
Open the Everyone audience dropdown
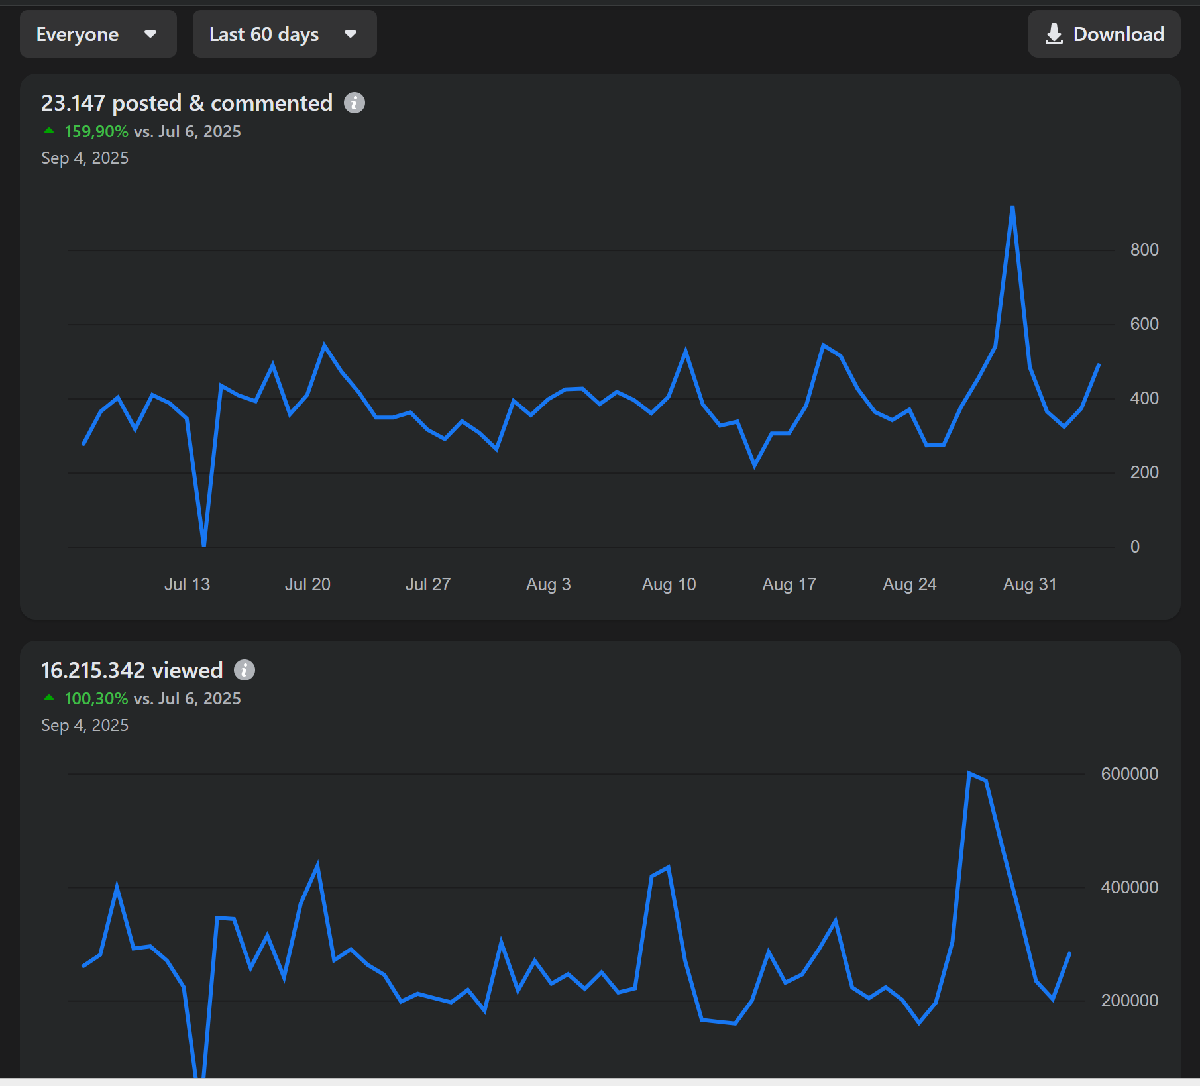tap(97, 34)
